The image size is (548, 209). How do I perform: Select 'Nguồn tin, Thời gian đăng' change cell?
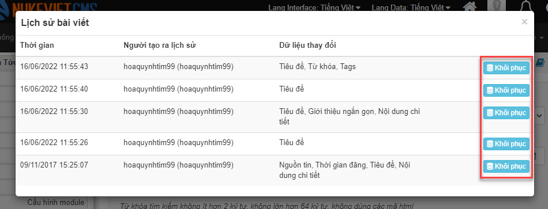tap(345, 170)
